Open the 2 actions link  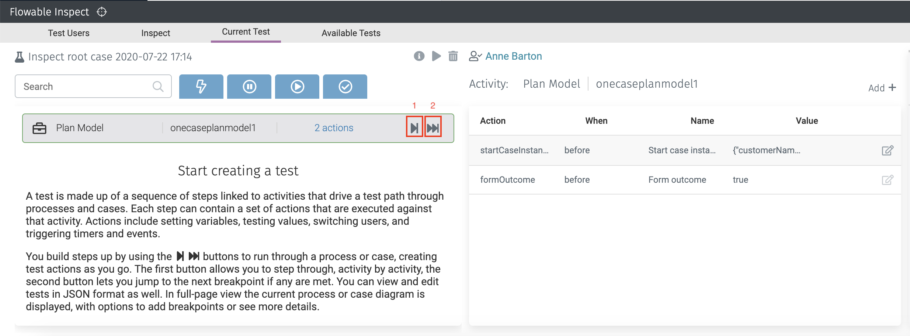(x=334, y=128)
